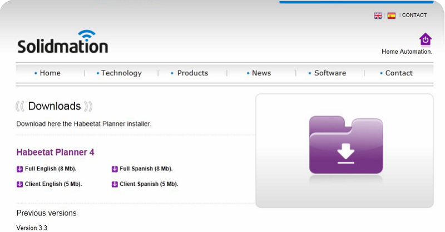Viewport: 445px width, 232px height.
Task: Click download arrow icon beside Client Spanish
Action: pyautogui.click(x=115, y=184)
